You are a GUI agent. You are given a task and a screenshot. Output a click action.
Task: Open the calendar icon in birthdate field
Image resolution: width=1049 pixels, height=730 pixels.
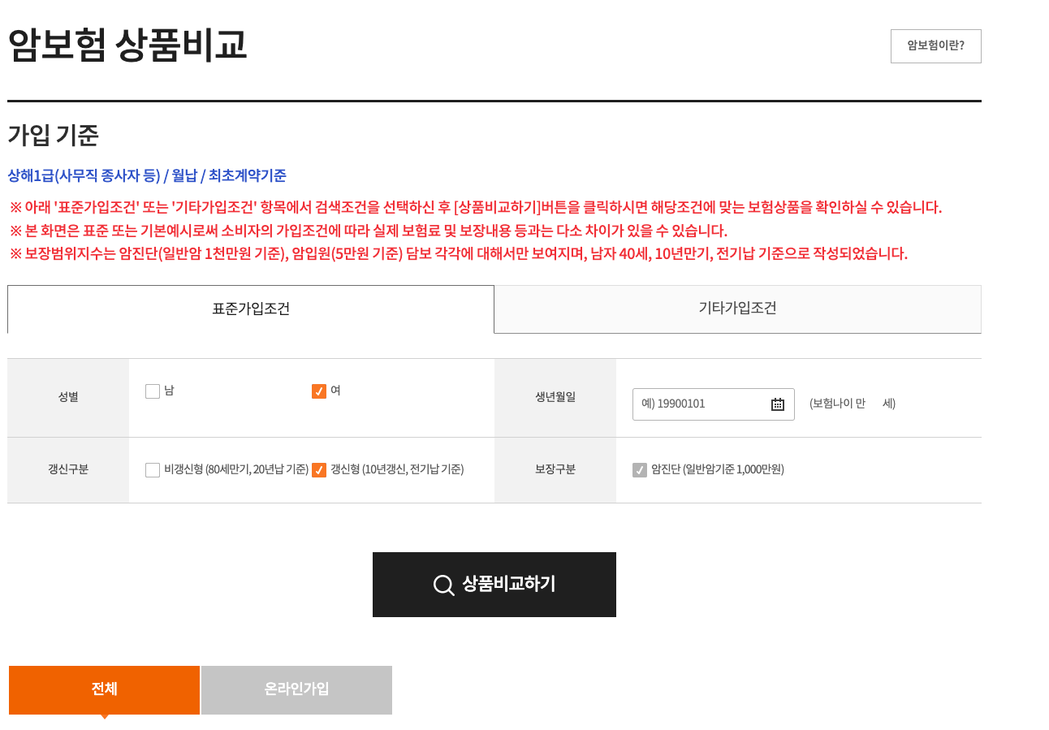point(777,404)
